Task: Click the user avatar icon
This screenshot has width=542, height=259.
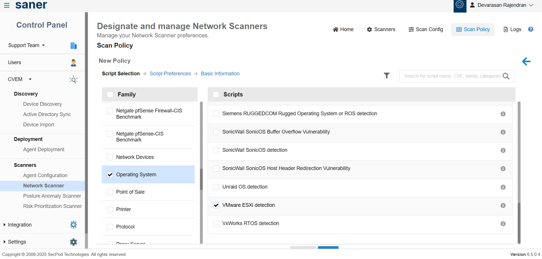Action: 472,5
